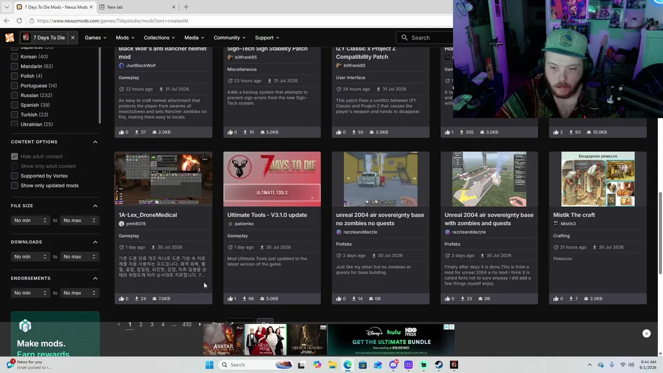663x373 pixels.
Task: Open the 1A-Lex_DroneMedical mod page
Action: (x=148, y=215)
